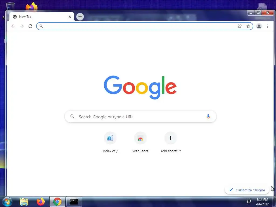
Task: Reload the current page
Action: click(30, 26)
